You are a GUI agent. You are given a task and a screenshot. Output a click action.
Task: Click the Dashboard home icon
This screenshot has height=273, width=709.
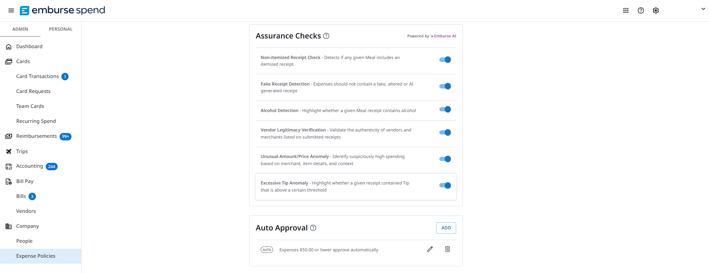[x=9, y=46]
